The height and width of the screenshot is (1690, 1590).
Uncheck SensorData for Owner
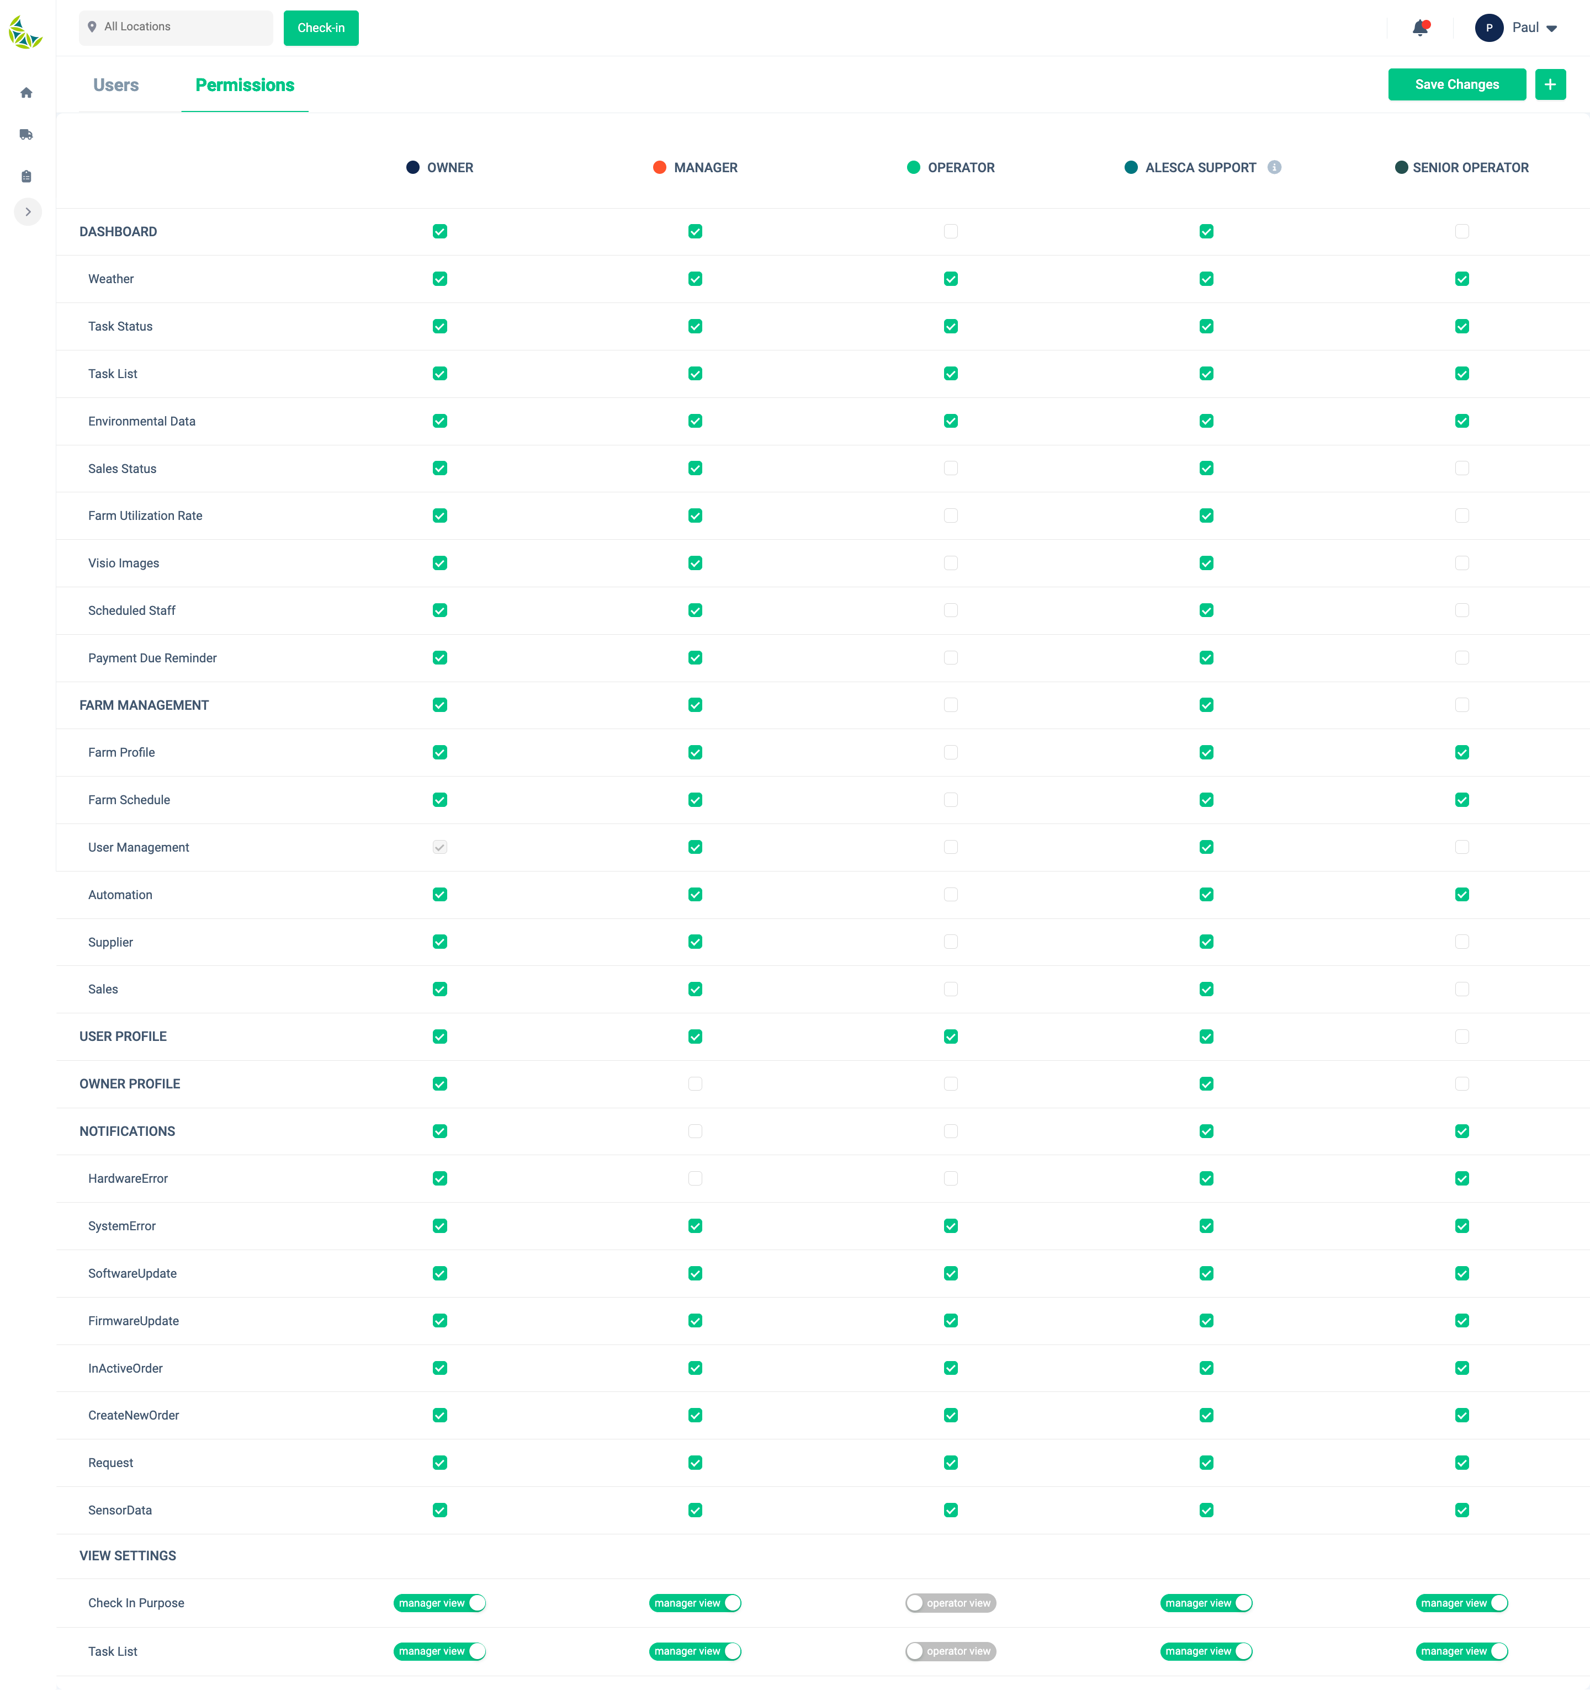[x=439, y=1511]
